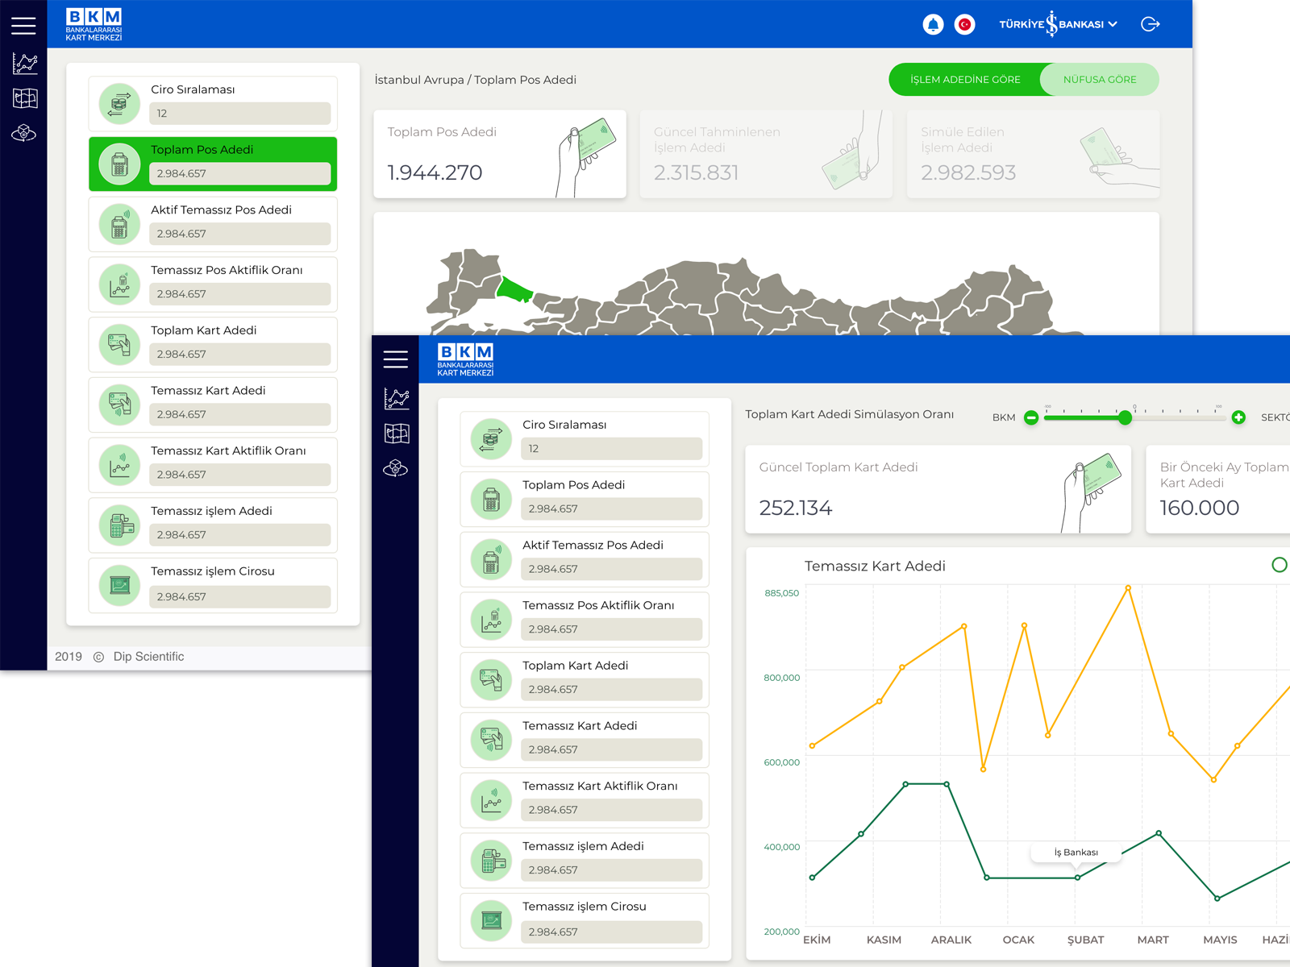The height and width of the screenshot is (967, 1290).
Task: Select Ciro Sıralaması card in back window
Action: [x=213, y=104]
